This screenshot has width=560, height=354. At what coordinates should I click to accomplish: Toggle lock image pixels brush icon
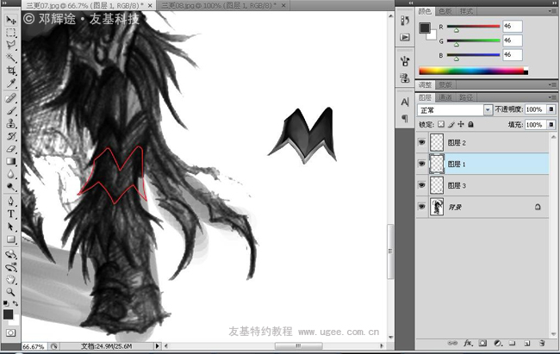451,124
